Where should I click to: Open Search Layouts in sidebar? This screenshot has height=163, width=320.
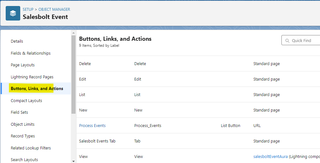pyautogui.click(x=24, y=160)
